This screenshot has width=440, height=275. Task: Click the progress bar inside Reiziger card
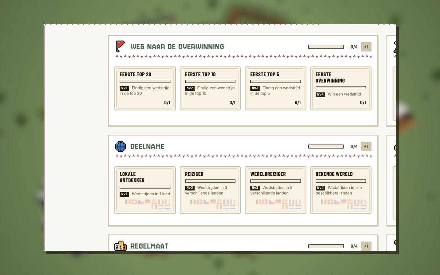(210, 181)
